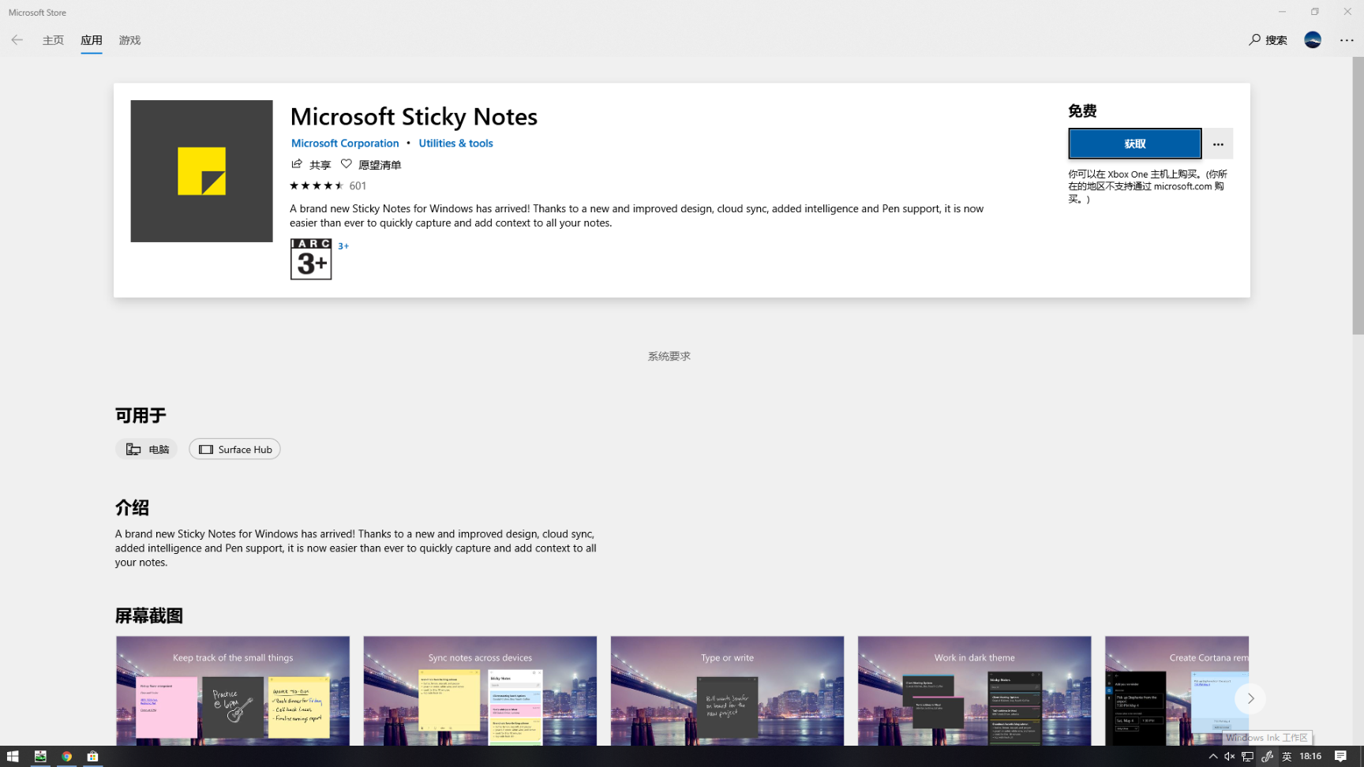This screenshot has width=1364, height=767.
Task: Open the 'Sync notes across devices' screenshot
Action: point(480,690)
